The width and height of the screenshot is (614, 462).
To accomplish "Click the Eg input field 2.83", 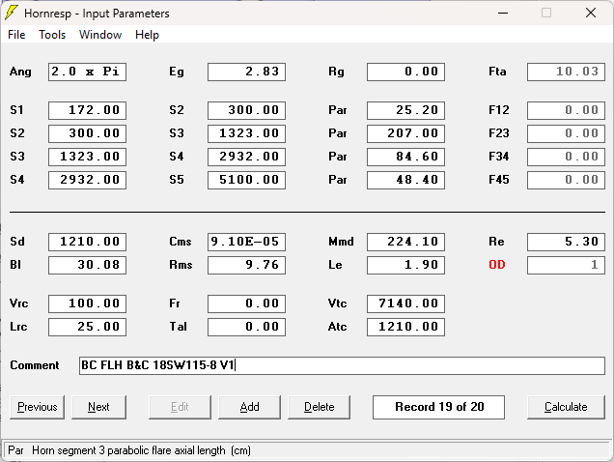I will 247,72.
